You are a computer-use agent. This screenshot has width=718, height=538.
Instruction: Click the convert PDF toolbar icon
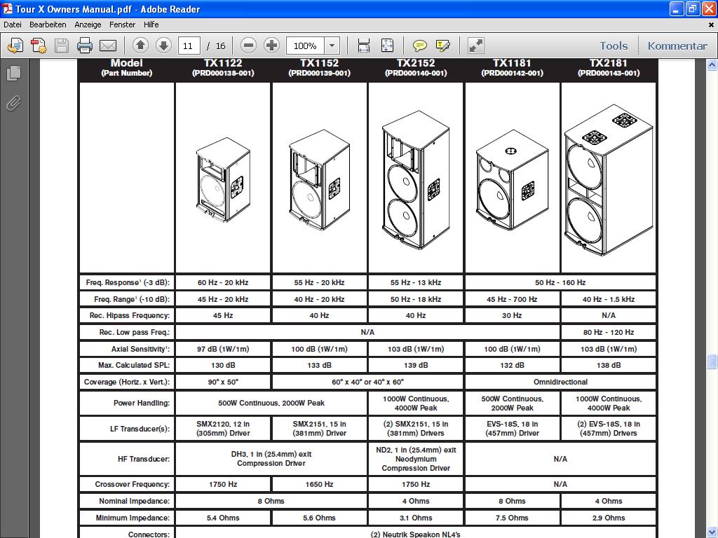pyautogui.click(x=39, y=46)
